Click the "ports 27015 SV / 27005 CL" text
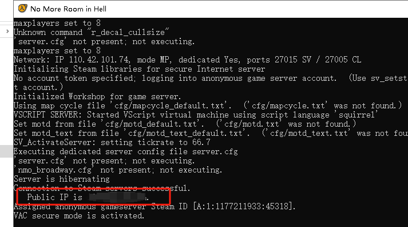The width and height of the screenshot is (408, 227). [x=304, y=60]
